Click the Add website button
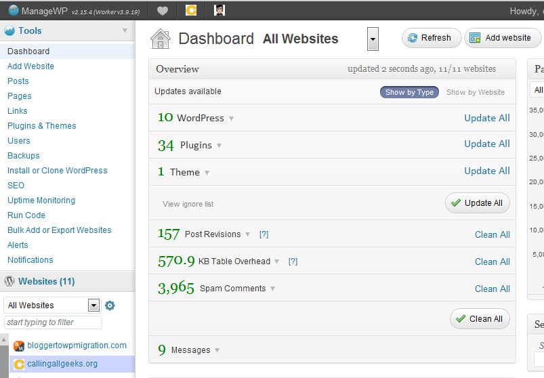This screenshot has width=544, height=378. tap(503, 38)
